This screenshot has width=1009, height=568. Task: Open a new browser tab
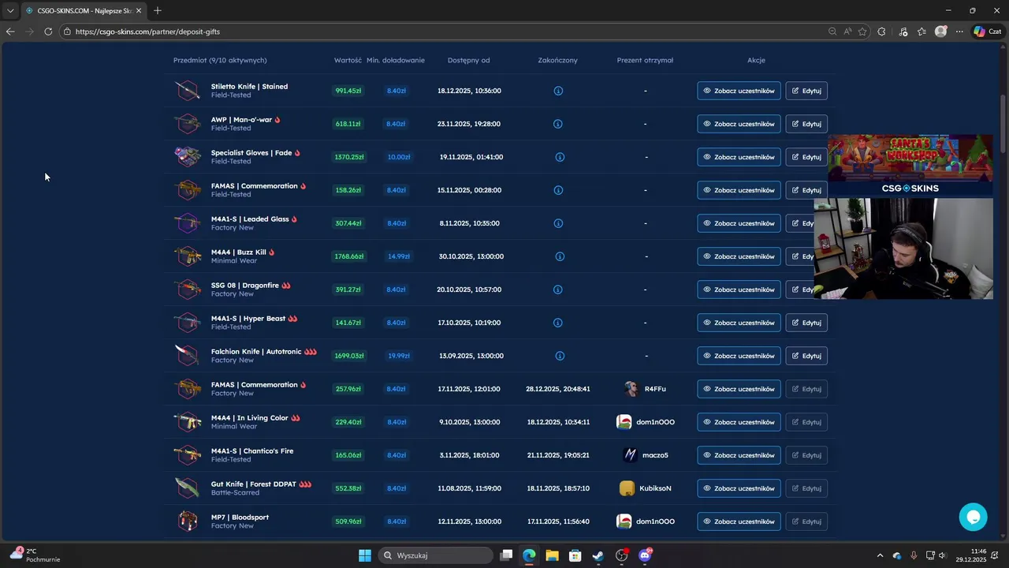158,10
